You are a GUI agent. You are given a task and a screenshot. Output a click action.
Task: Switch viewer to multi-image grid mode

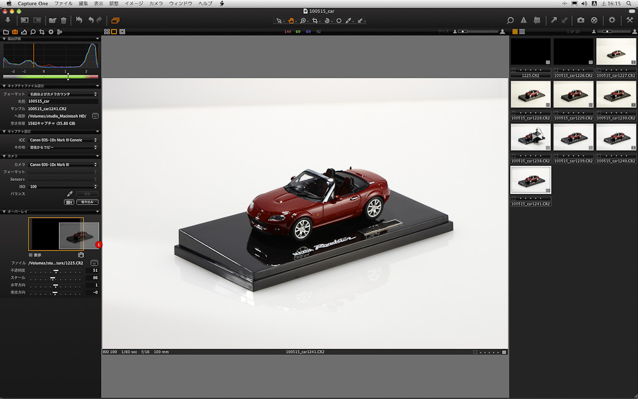(x=107, y=31)
